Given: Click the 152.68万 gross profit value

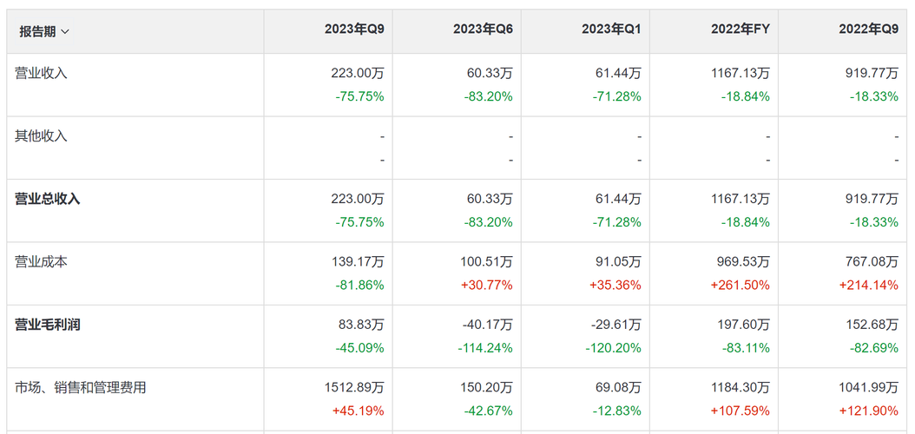Looking at the screenshot, I should point(871,325).
